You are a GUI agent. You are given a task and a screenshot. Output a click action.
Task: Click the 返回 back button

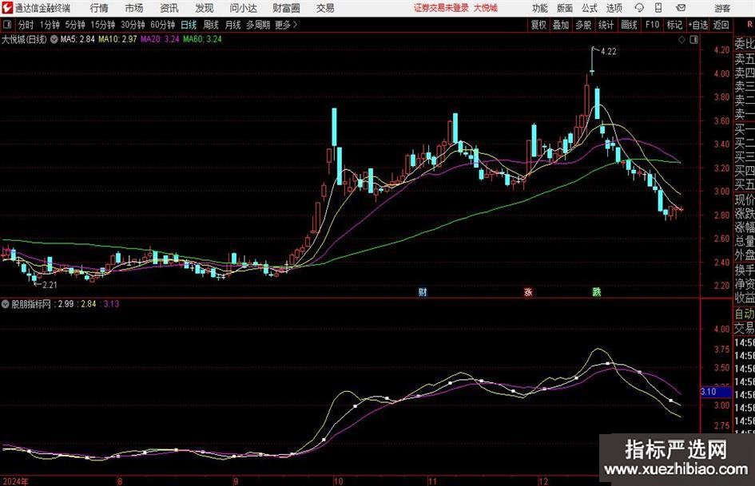pyautogui.click(x=721, y=25)
